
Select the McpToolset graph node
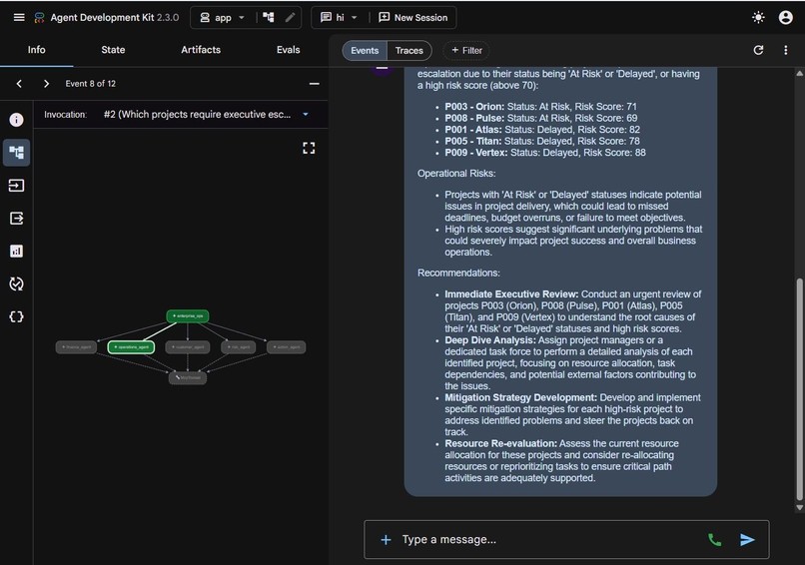188,377
